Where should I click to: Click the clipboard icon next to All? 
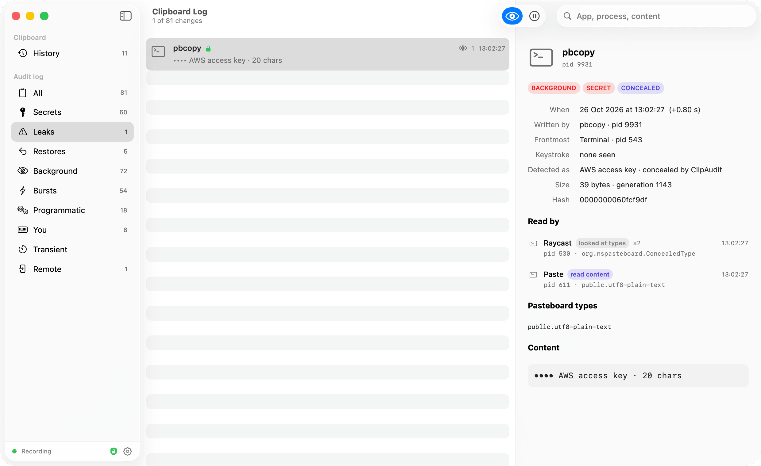coord(22,93)
